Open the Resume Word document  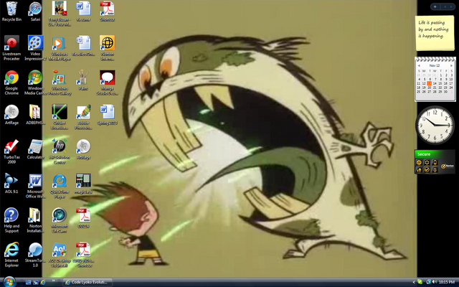click(83, 11)
